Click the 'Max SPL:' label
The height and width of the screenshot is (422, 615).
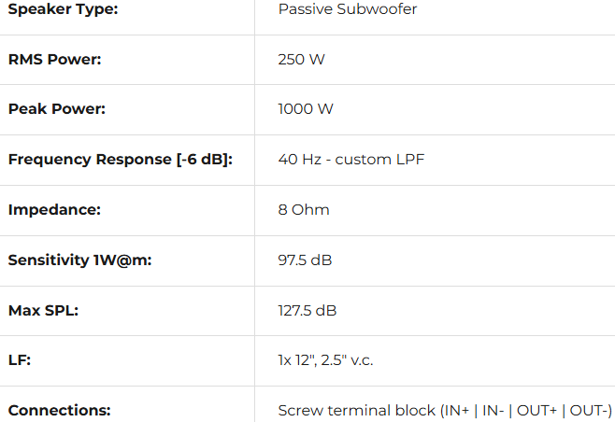[43, 310]
